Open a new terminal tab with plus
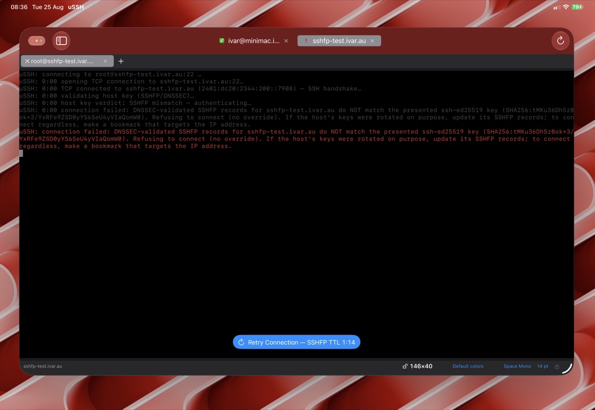The height and width of the screenshot is (410, 595). (121, 61)
